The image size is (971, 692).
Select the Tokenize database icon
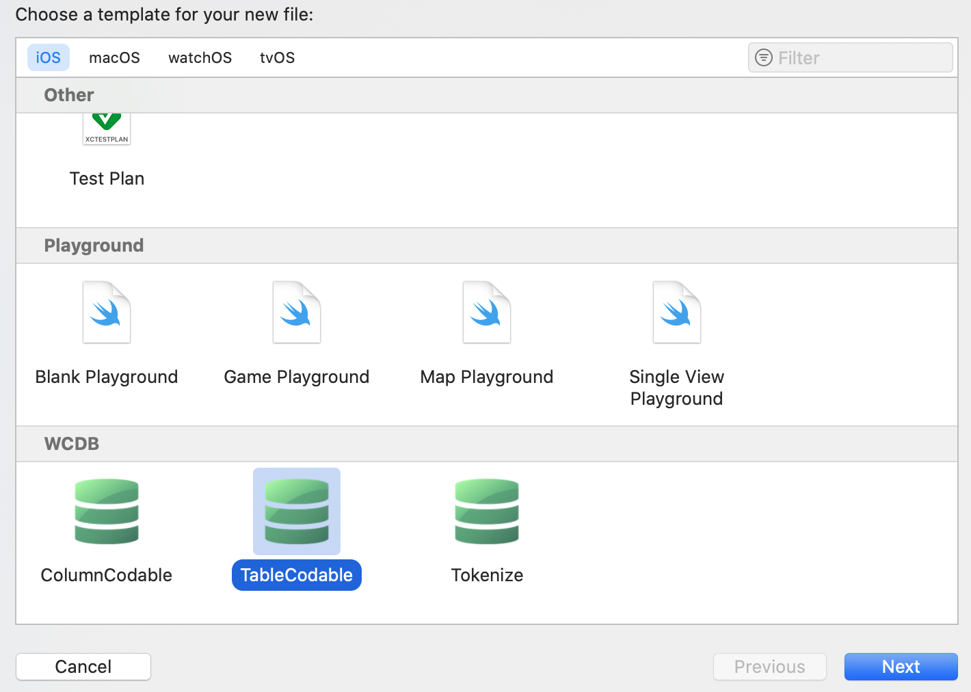pyautogui.click(x=487, y=511)
